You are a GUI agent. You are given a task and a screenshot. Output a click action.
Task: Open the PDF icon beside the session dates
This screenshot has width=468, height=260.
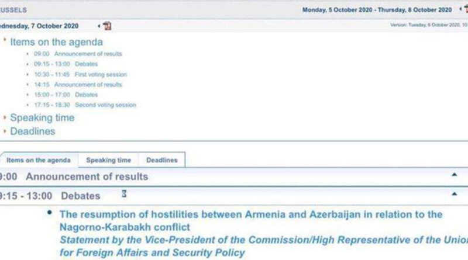click(x=465, y=9)
